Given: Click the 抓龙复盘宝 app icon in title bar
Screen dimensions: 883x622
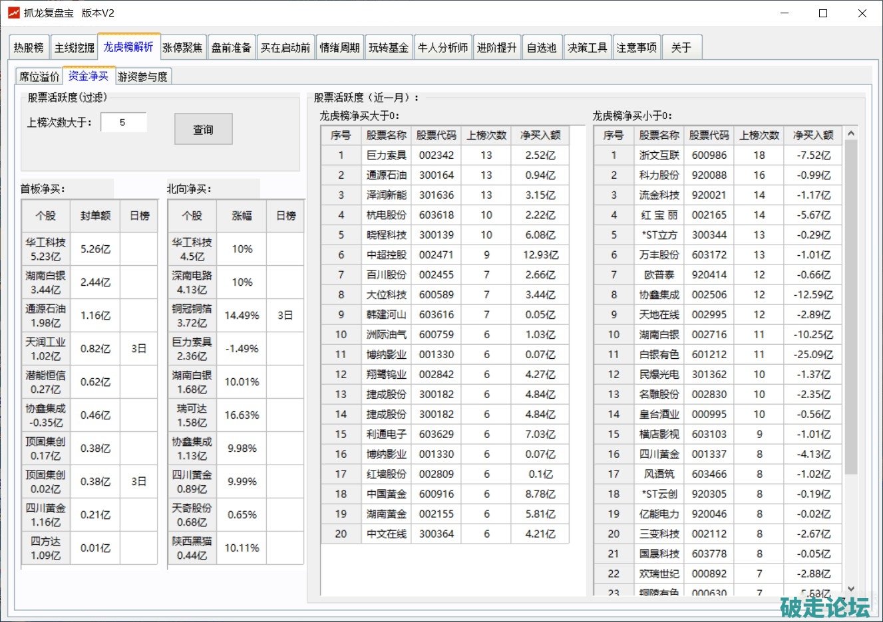Looking at the screenshot, I should (x=13, y=13).
